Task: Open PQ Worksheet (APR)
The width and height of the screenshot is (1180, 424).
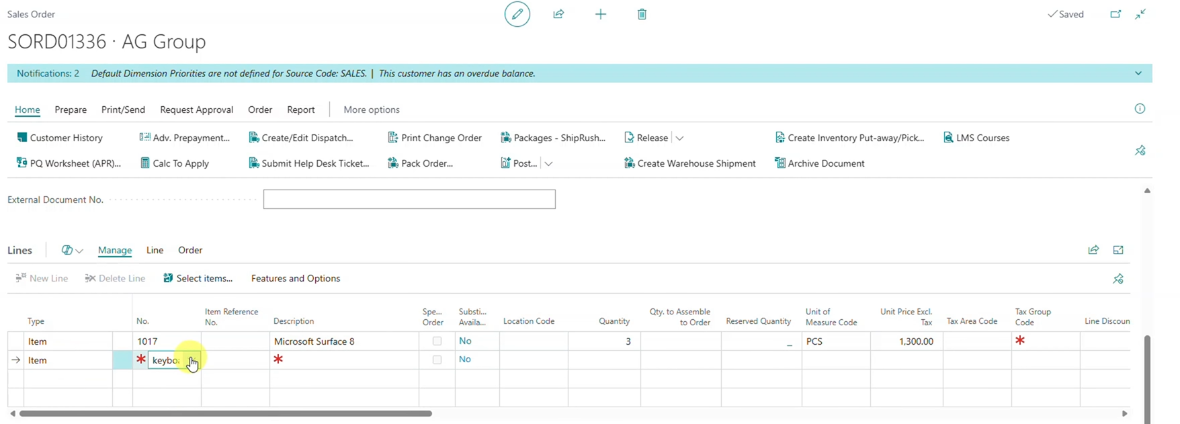Action: pyautogui.click(x=69, y=163)
